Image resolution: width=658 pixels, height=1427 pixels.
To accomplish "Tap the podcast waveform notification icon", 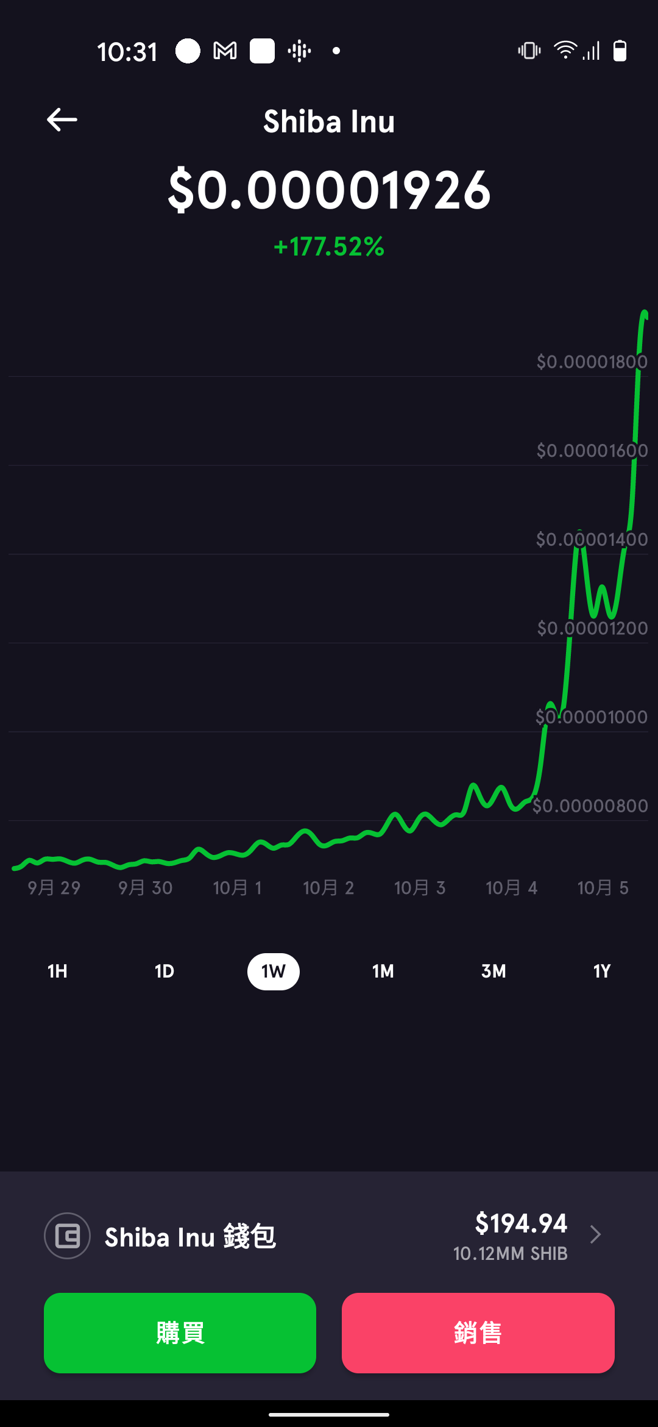I will tap(299, 51).
